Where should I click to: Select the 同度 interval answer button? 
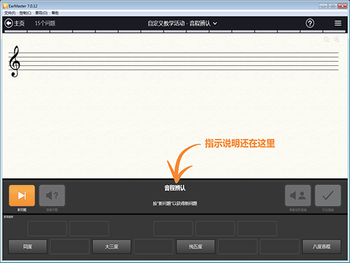(x=27, y=246)
